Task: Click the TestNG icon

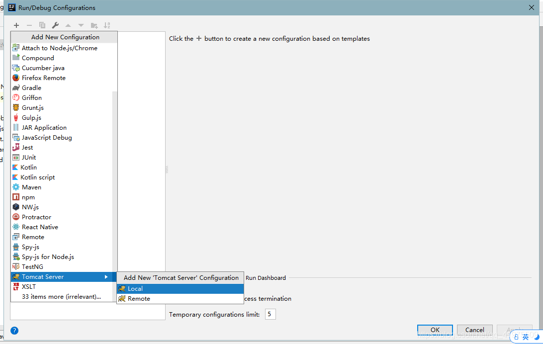Action: click(x=16, y=267)
